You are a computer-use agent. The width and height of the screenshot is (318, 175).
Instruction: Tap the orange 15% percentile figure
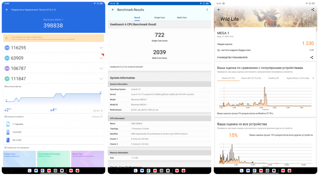(x=233, y=135)
